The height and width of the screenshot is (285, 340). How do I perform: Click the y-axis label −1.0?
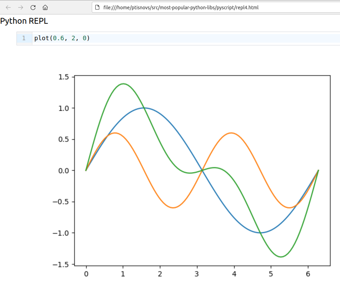pyautogui.click(x=61, y=233)
